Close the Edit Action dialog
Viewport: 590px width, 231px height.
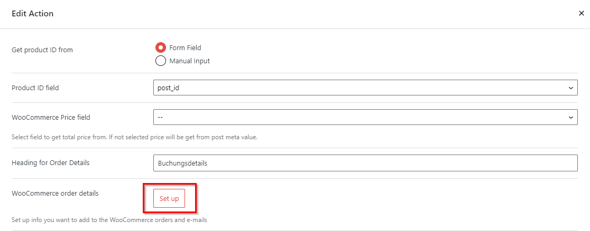pyautogui.click(x=581, y=14)
